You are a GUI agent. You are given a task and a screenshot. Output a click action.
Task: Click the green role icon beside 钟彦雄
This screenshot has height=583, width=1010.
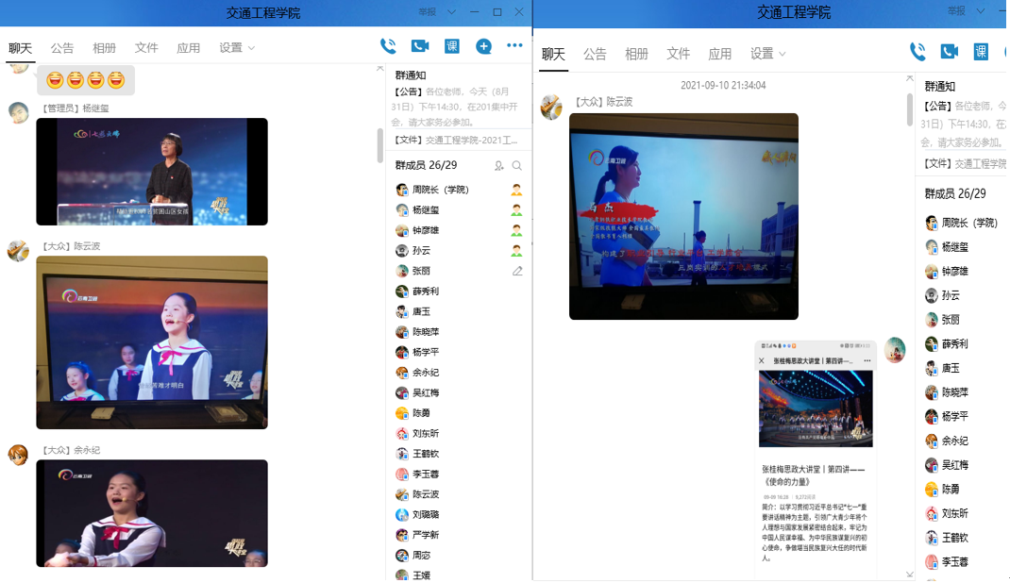516,230
